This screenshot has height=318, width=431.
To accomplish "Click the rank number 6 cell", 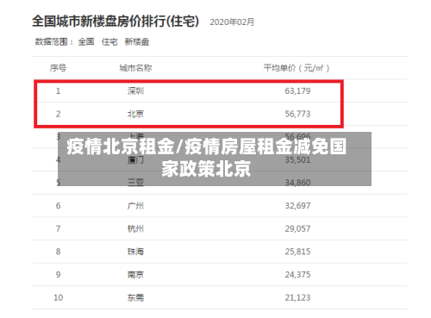I will click(58, 206).
